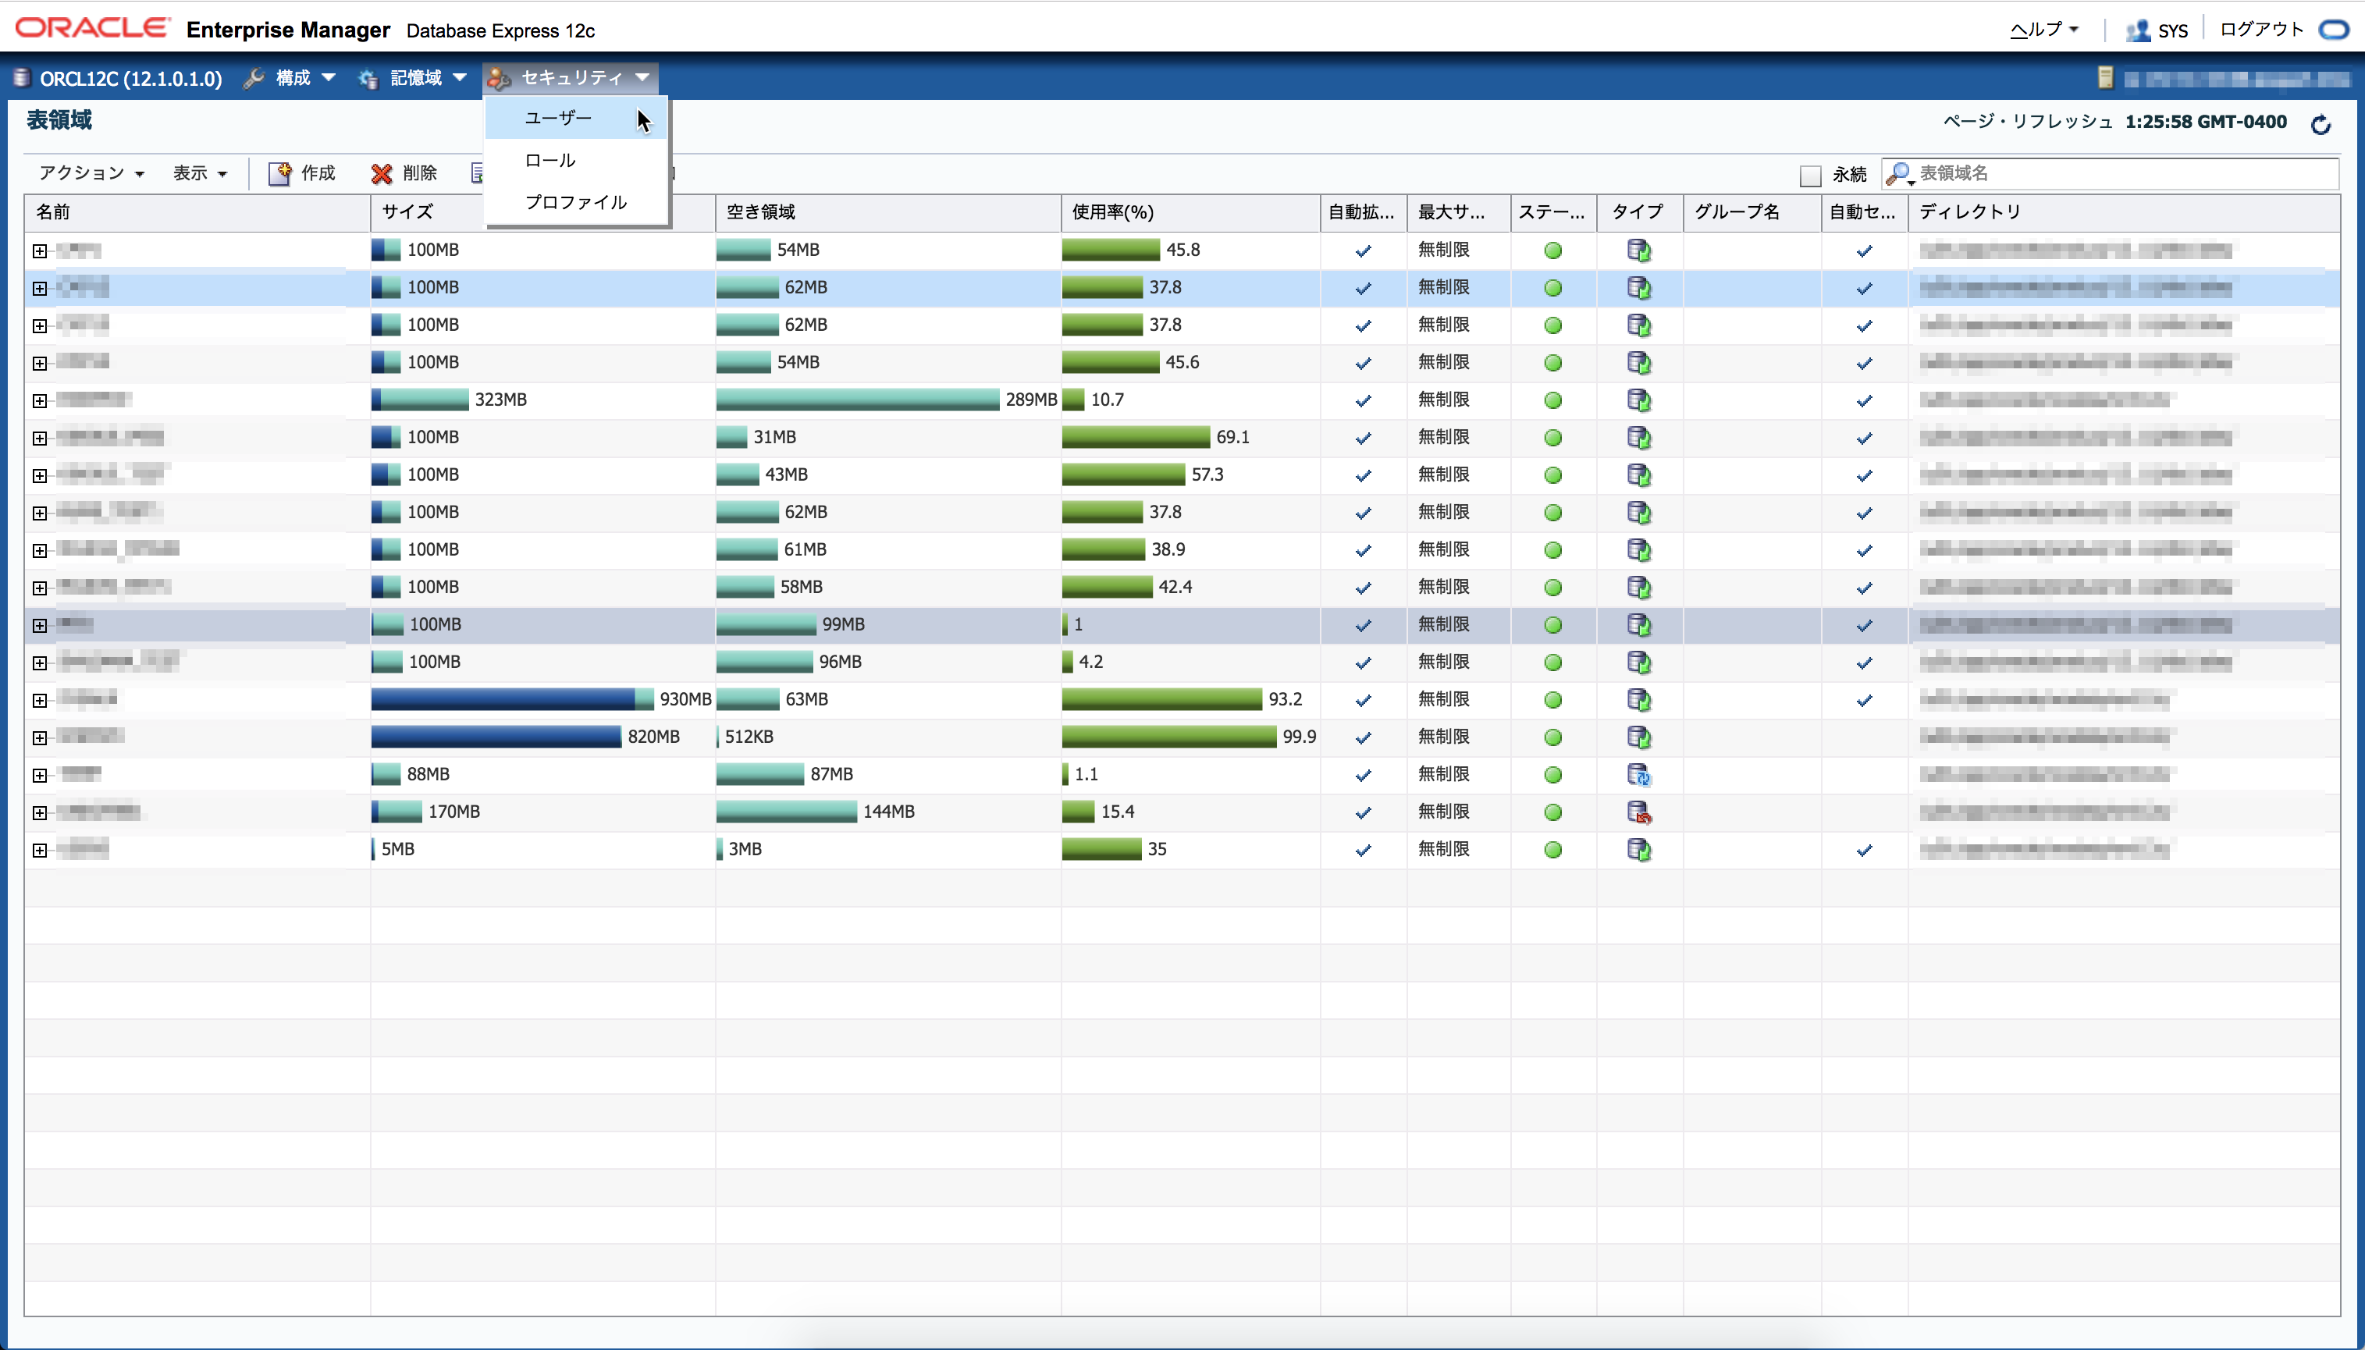Click the search magnifier icon

point(1897,173)
